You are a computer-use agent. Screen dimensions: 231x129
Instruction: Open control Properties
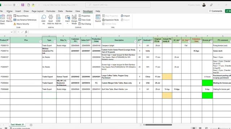click(x=84, y=16)
